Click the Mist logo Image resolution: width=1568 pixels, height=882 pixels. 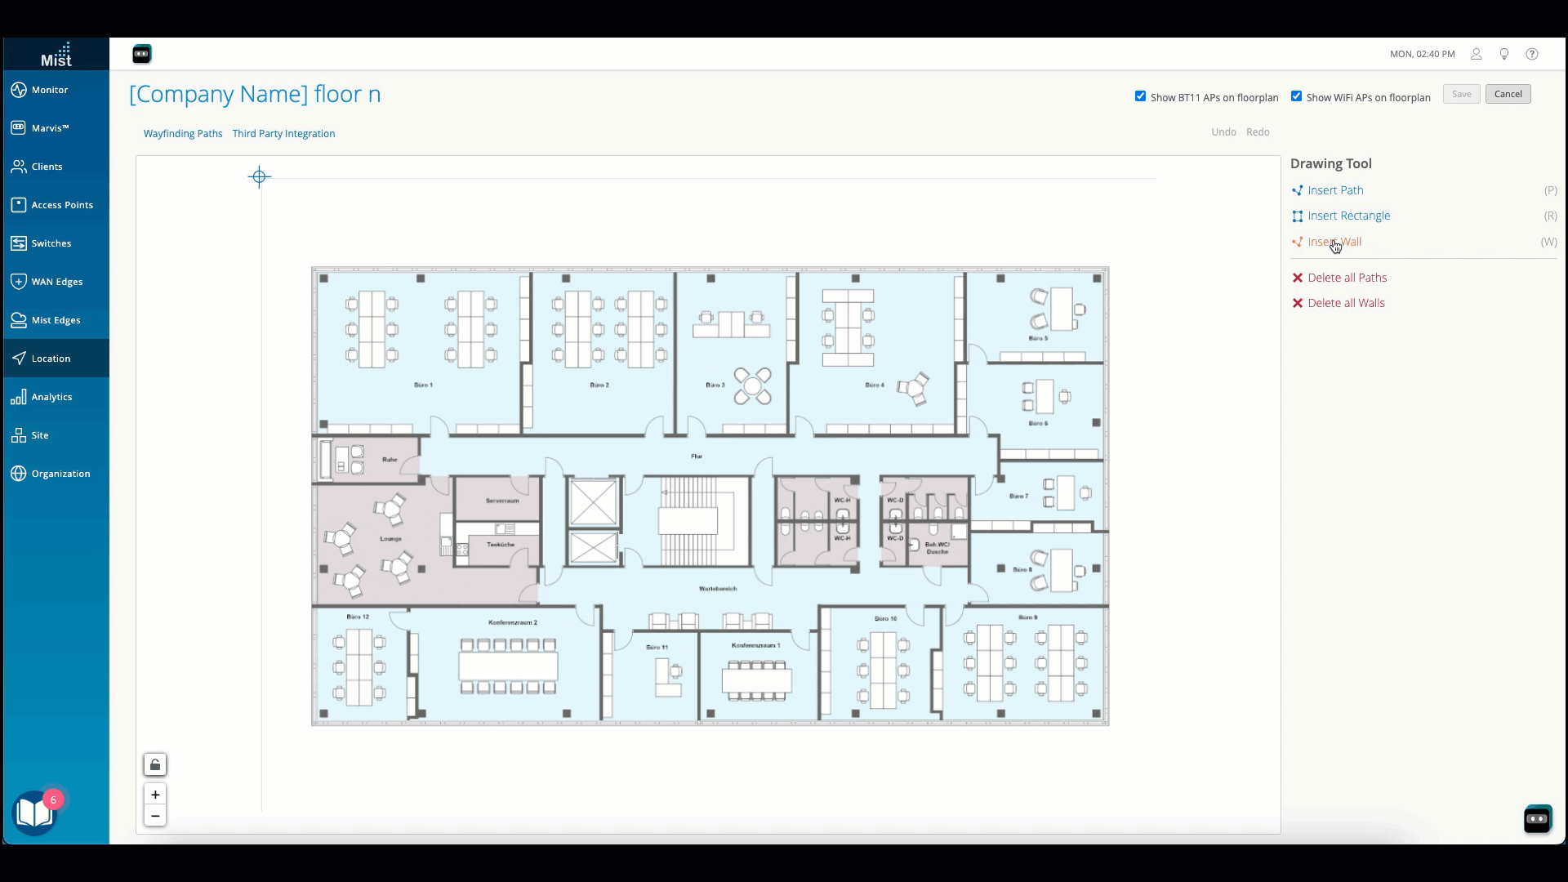[56, 55]
